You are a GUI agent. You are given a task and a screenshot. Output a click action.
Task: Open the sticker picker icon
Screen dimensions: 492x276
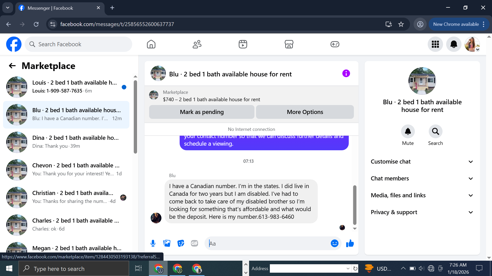[181, 243]
